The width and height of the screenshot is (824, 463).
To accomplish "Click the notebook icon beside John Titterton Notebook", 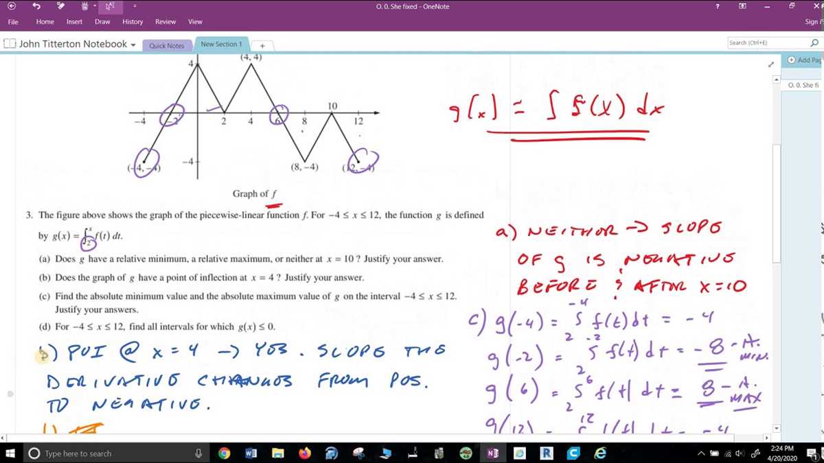I will [x=10, y=44].
